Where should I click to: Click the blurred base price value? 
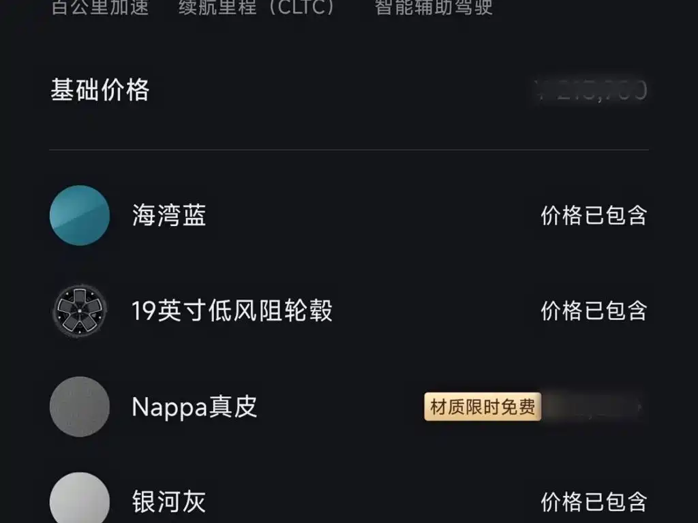click(x=591, y=91)
